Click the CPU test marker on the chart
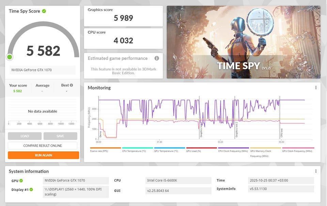Viewport: 327px width, 206px height. pos(282,133)
